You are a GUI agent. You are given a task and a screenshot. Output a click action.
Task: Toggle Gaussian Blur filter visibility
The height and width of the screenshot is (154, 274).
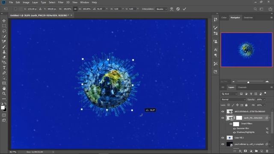click(234, 128)
